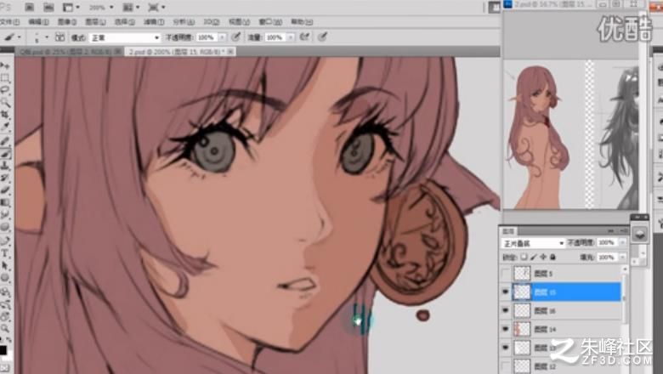Launch Mini Bridge from the application bar

point(48,7)
